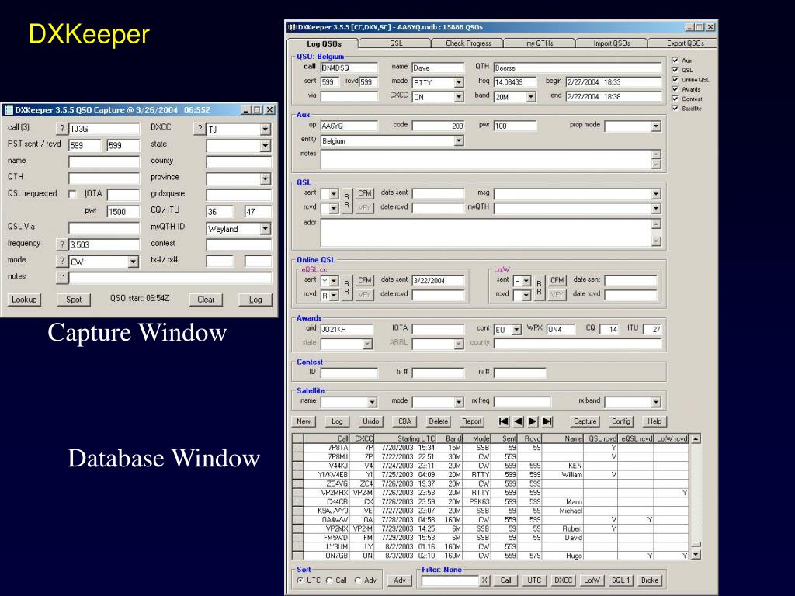Screen dimensions: 795x596
Task: Go to next QSO record arrow
Action: click(533, 421)
